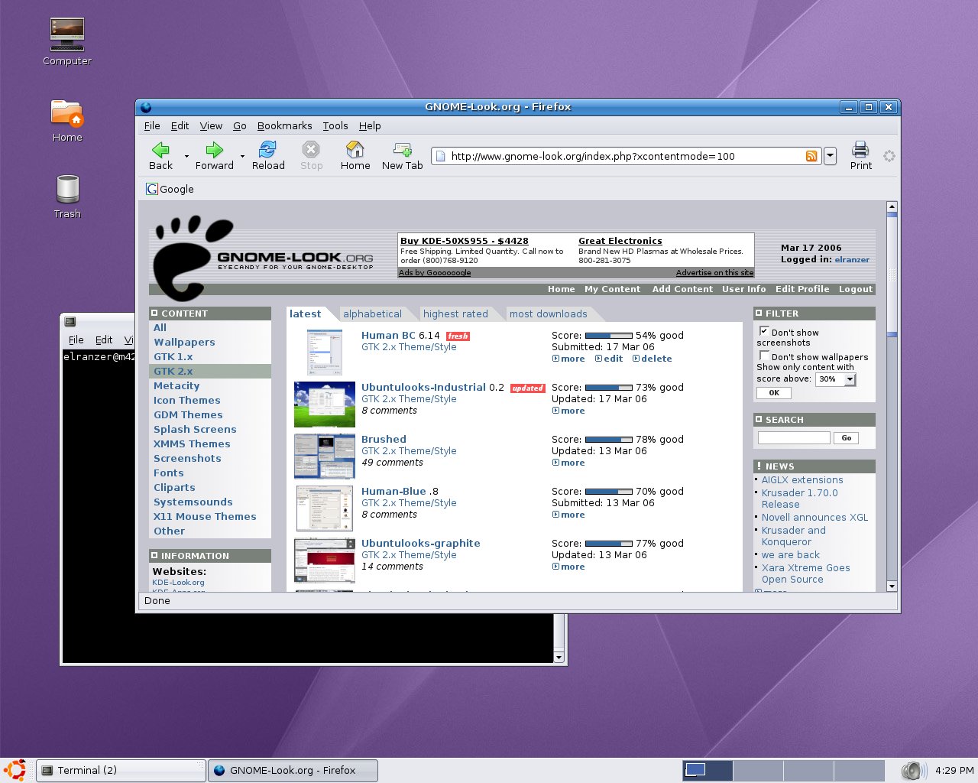
Task: Open the AIGLX extensions news link
Action: [x=802, y=480]
